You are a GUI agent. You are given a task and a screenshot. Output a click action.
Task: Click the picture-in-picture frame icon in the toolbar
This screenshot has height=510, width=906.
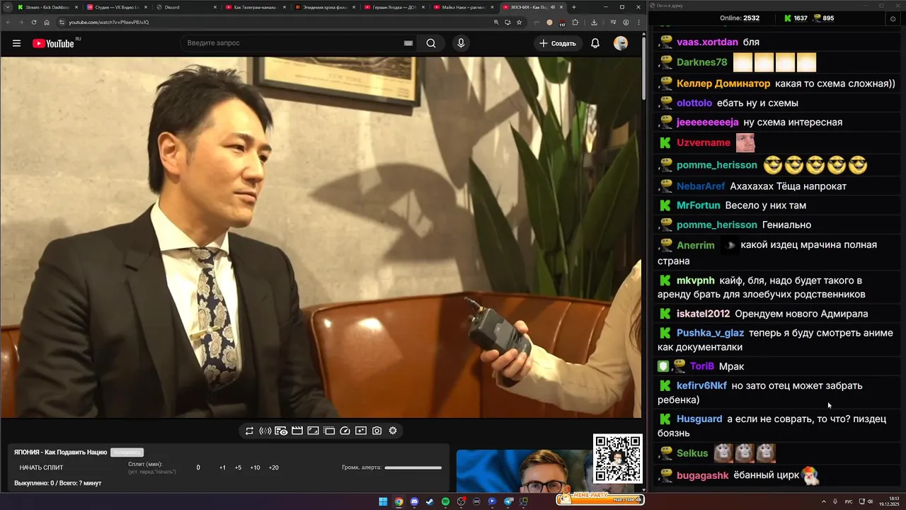click(x=313, y=431)
